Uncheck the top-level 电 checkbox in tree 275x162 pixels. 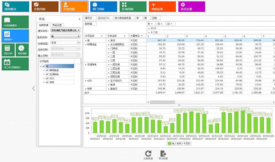(44, 66)
